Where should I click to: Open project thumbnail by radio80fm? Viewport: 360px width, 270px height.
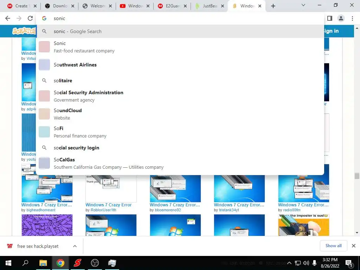pos(303,188)
